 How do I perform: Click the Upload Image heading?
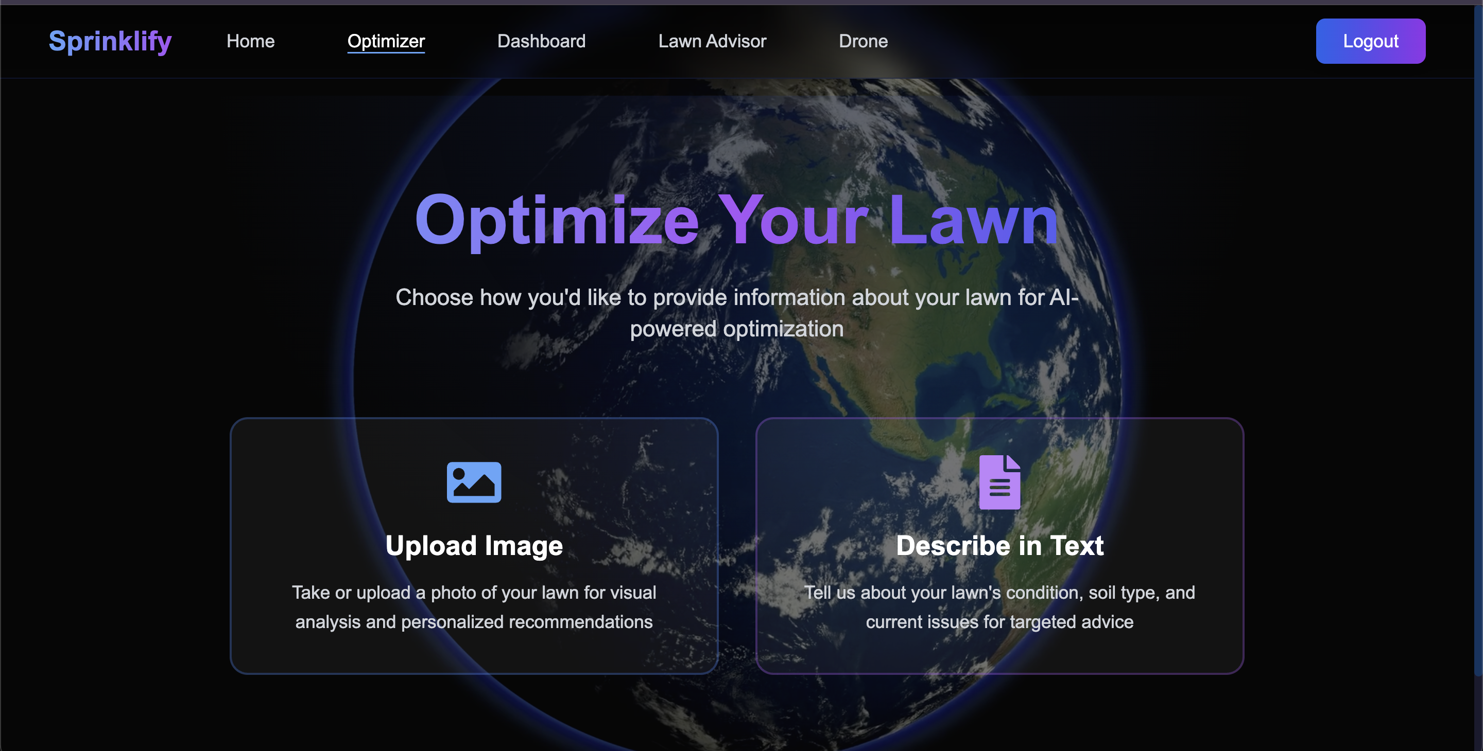pyautogui.click(x=474, y=545)
